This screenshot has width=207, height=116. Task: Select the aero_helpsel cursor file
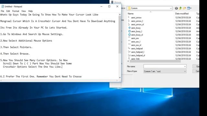[x=137, y=49]
